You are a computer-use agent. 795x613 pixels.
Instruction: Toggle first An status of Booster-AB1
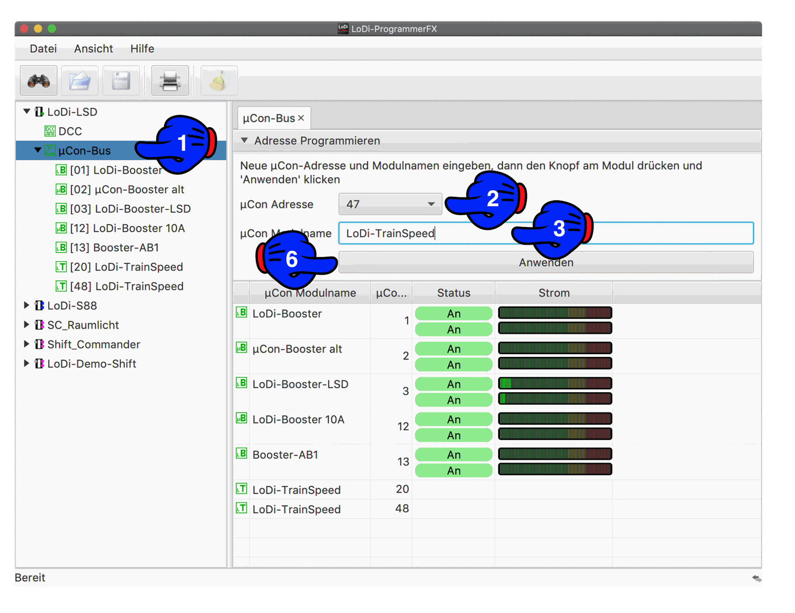(x=454, y=454)
